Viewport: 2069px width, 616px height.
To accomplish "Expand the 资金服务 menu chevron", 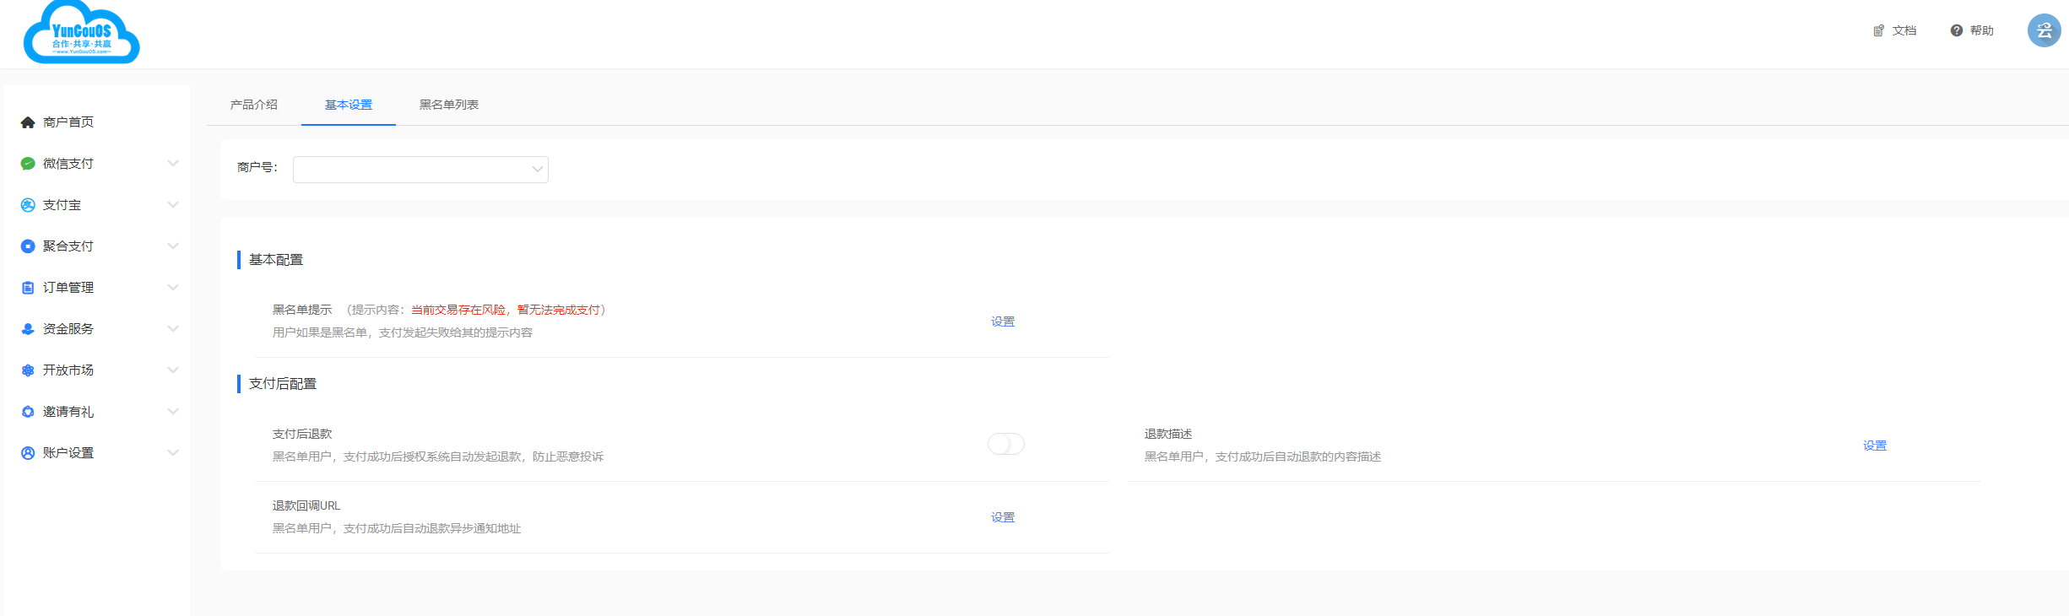I will click(x=173, y=329).
